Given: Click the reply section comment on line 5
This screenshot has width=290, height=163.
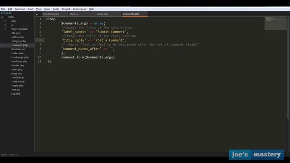Looking at the screenshot, I should click(x=99, y=36).
